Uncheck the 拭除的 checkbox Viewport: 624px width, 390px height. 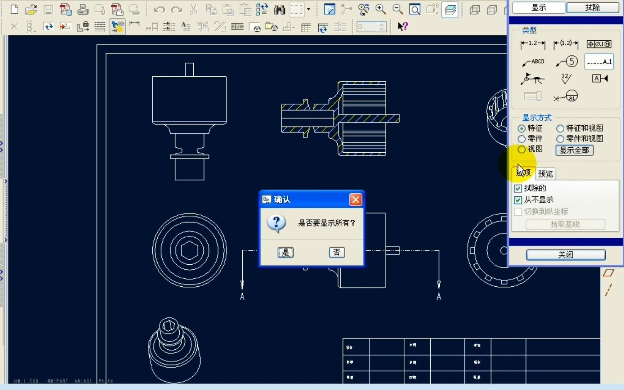[x=518, y=188]
